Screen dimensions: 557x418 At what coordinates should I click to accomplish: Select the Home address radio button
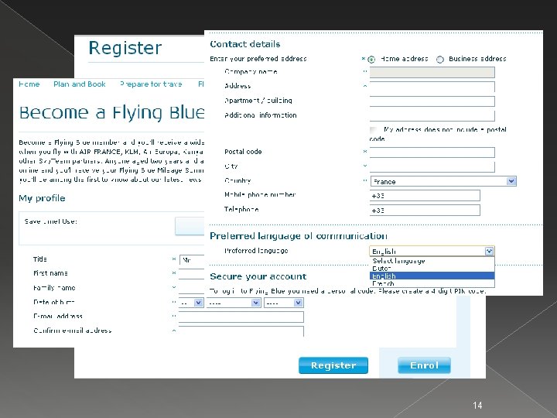point(371,60)
